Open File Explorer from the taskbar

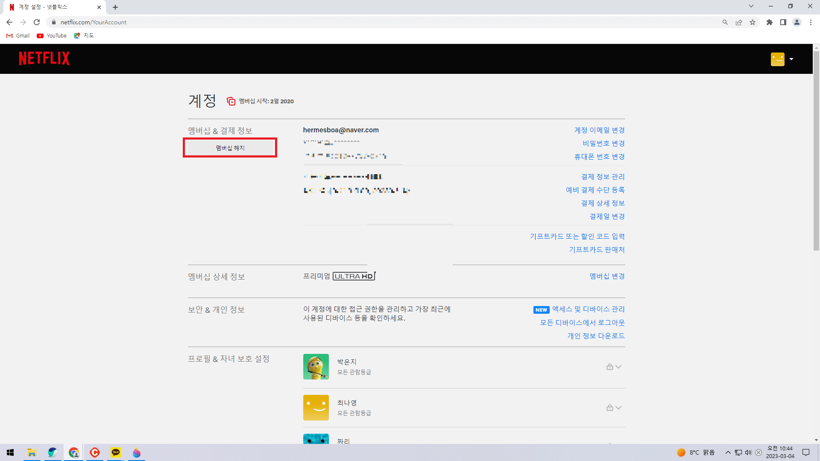32,452
